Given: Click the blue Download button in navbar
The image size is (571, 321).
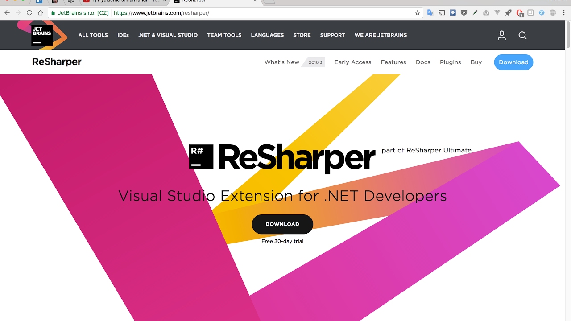Looking at the screenshot, I should [513, 62].
